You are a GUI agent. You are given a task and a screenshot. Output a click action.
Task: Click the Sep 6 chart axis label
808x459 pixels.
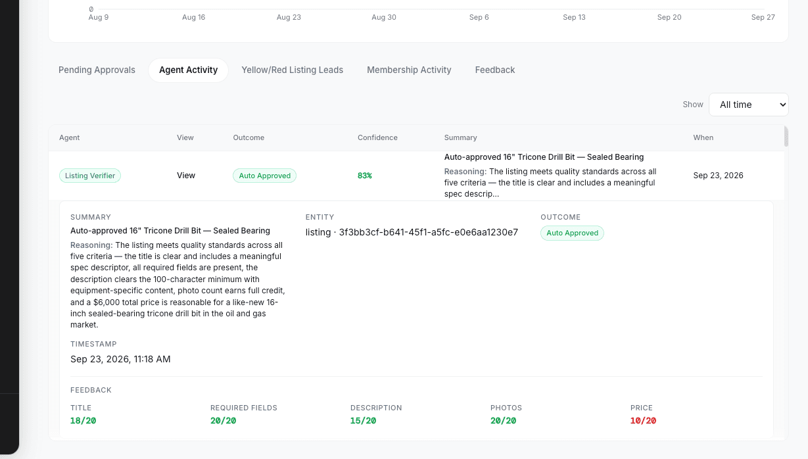(x=479, y=17)
